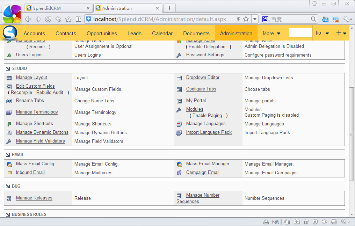The width and height of the screenshot is (355, 226).
Task: Click the Configure Tabs icon
Action: click(179, 90)
